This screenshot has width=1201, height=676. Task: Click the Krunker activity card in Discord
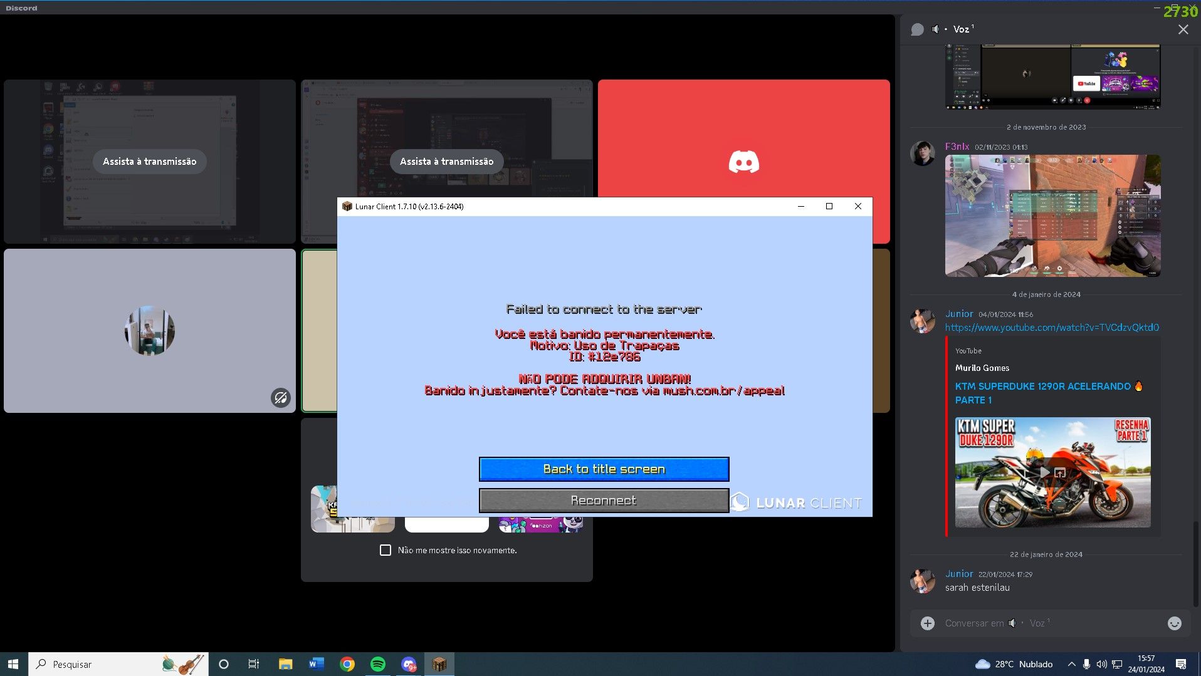(x=324, y=509)
